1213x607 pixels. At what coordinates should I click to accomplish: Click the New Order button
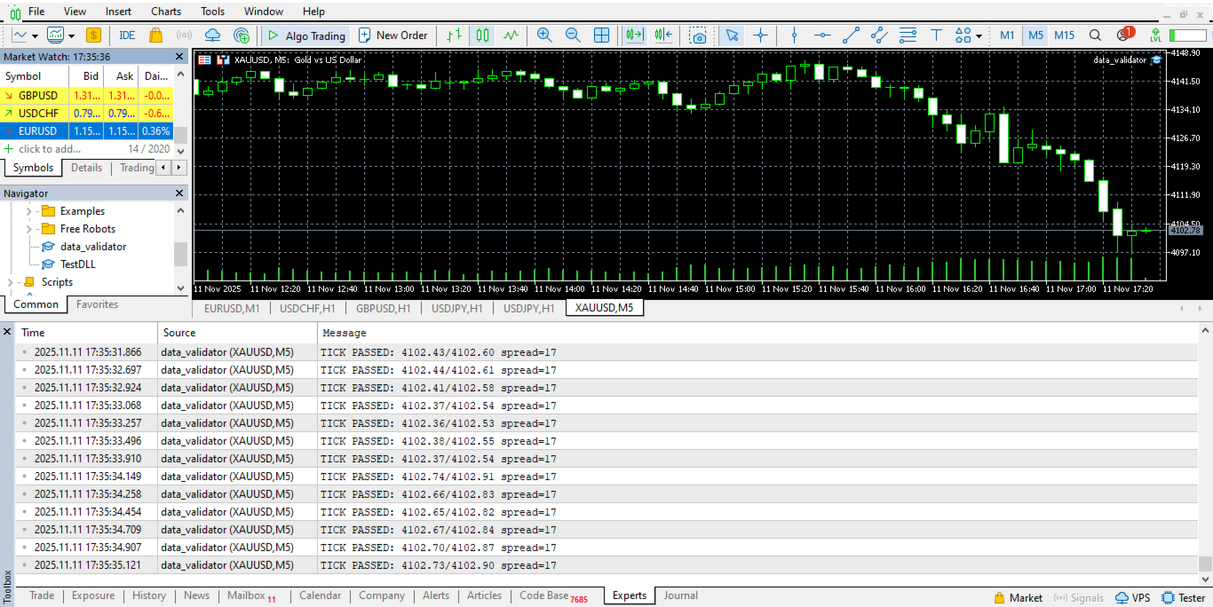(392, 35)
